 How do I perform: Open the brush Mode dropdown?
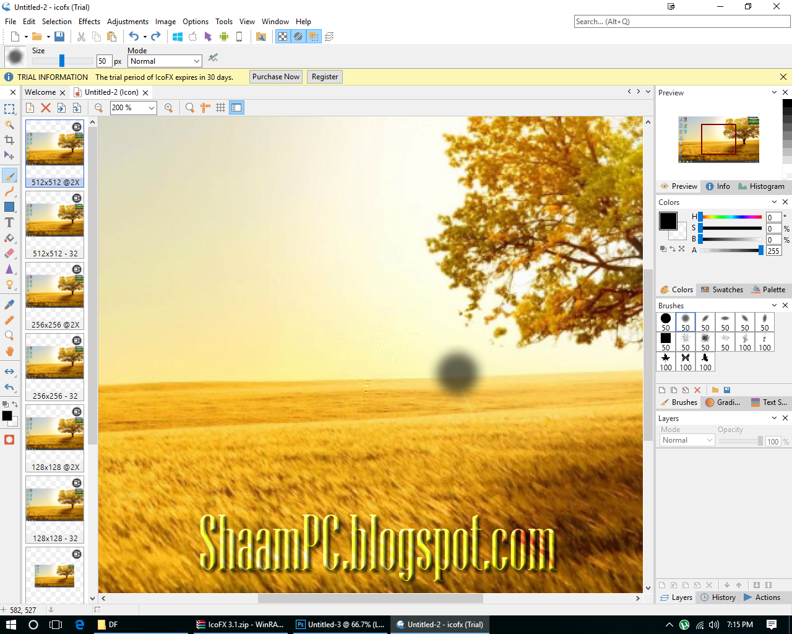click(x=165, y=61)
